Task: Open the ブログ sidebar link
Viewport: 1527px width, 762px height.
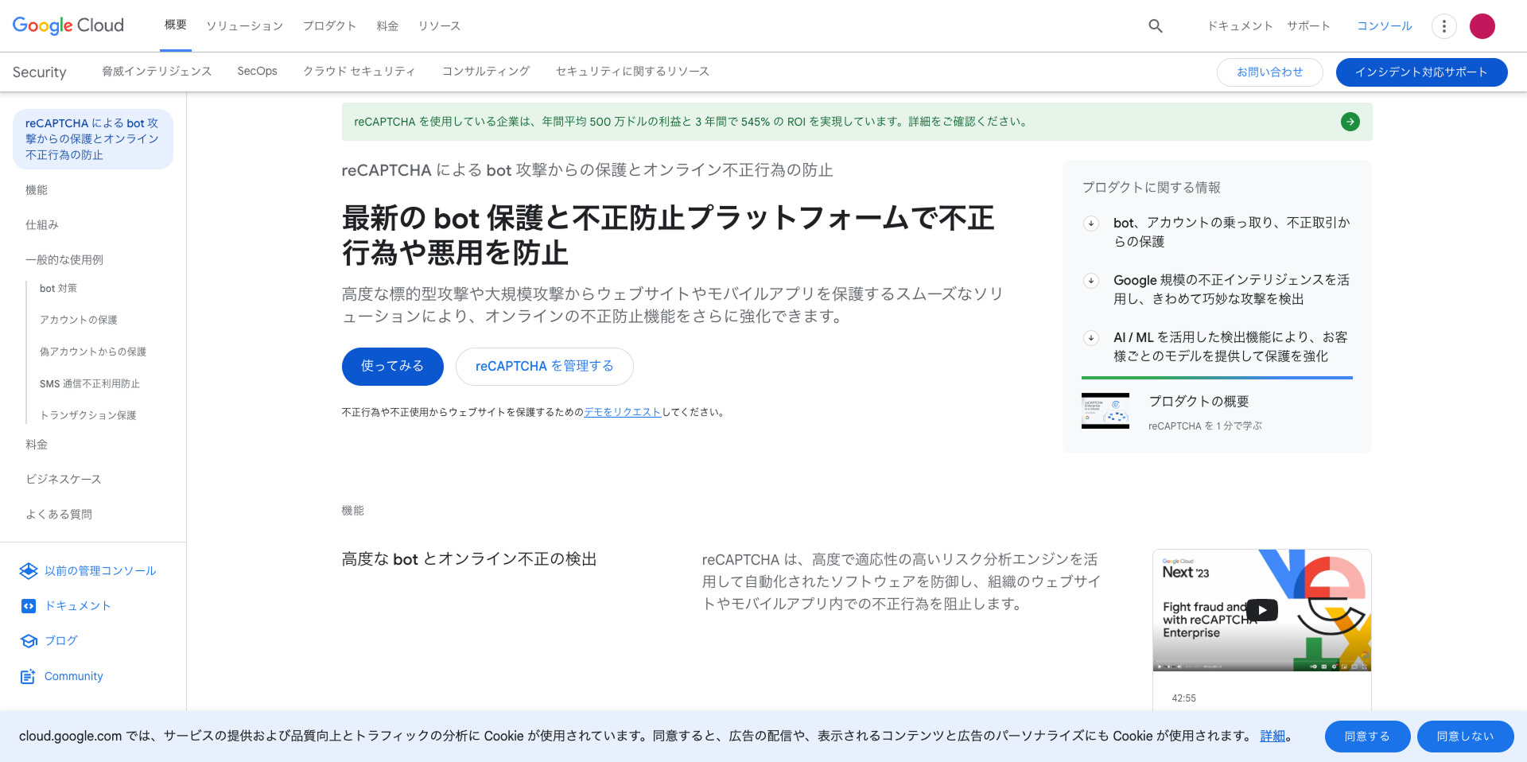Action: tap(61, 641)
